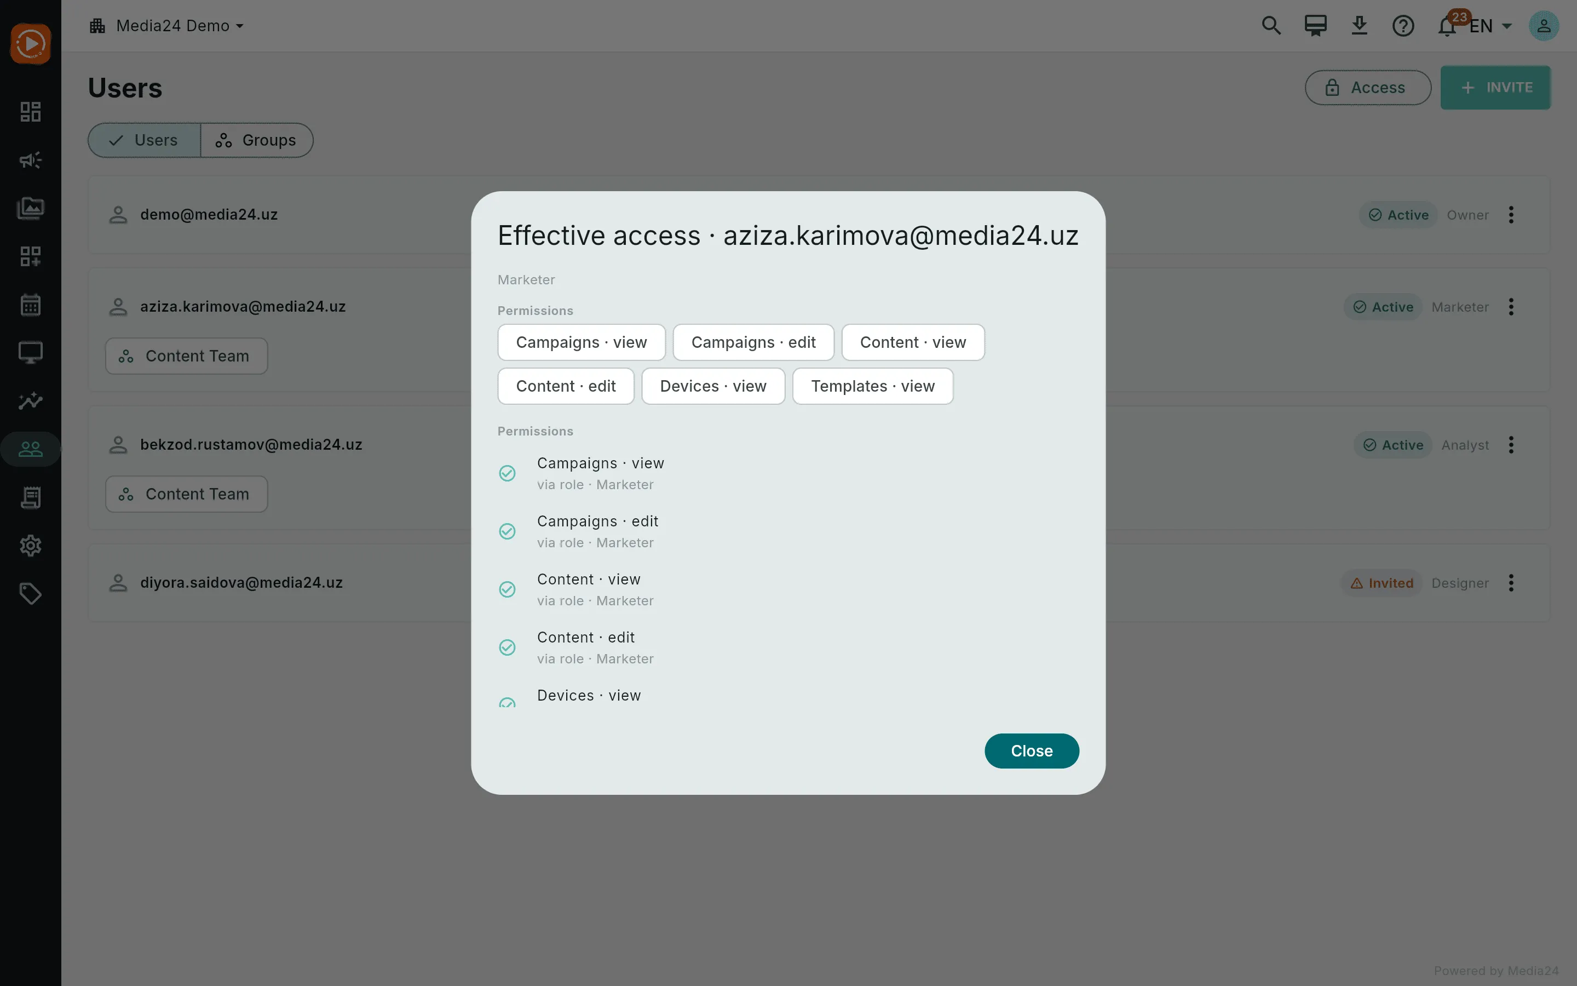Click check icon for 'Content · edit' list row
Viewport: 1577px width, 986px height.
point(507,647)
